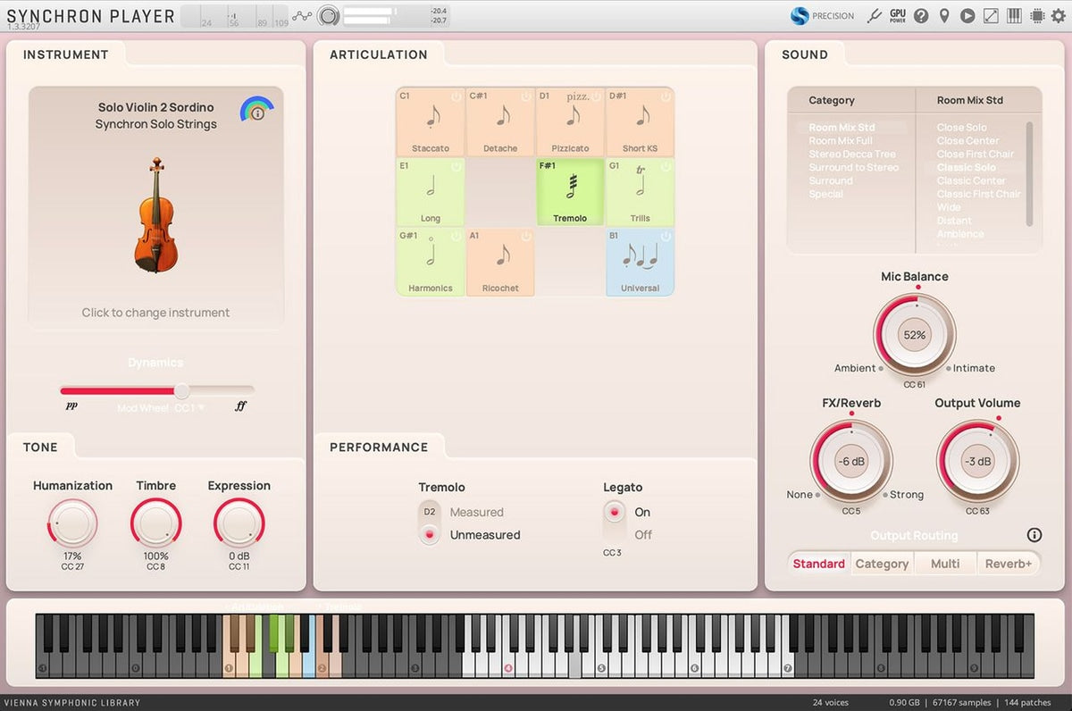This screenshot has height=711, width=1072.
Task: Open the help question mark icon
Action: click(x=921, y=15)
